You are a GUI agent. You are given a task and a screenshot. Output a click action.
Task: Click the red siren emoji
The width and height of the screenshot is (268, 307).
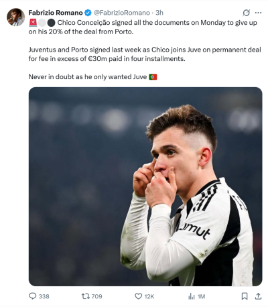tap(33, 23)
